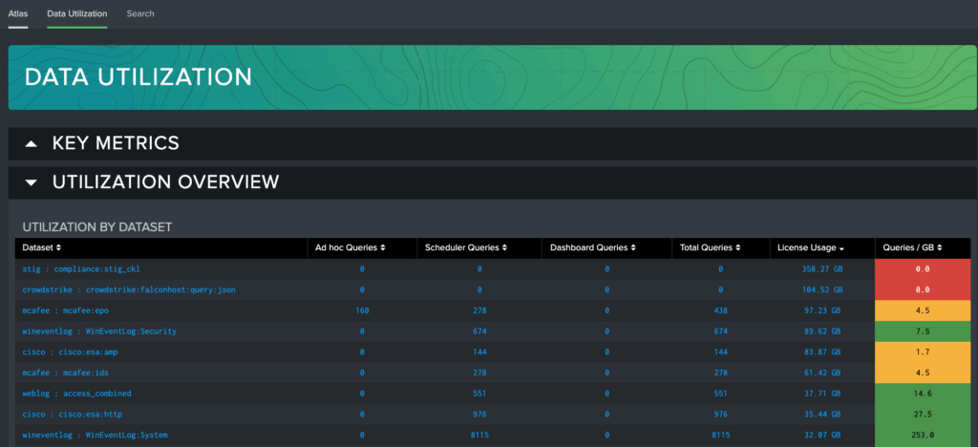
Task: Click green 7.5 Queries/GB cell
Action: (x=924, y=331)
